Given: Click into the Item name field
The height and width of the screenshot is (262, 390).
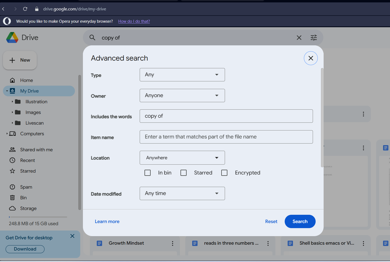Looking at the screenshot, I should click(x=226, y=137).
